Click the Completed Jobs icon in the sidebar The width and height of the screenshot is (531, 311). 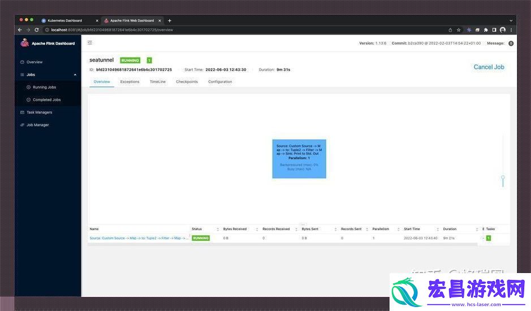[x=28, y=100]
